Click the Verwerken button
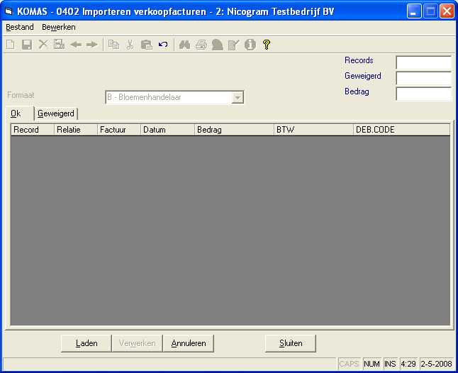Viewport: 458px width, 373px height. tap(138, 343)
